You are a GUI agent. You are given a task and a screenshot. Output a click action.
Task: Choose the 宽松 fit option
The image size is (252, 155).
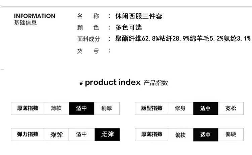click(x=231, y=108)
